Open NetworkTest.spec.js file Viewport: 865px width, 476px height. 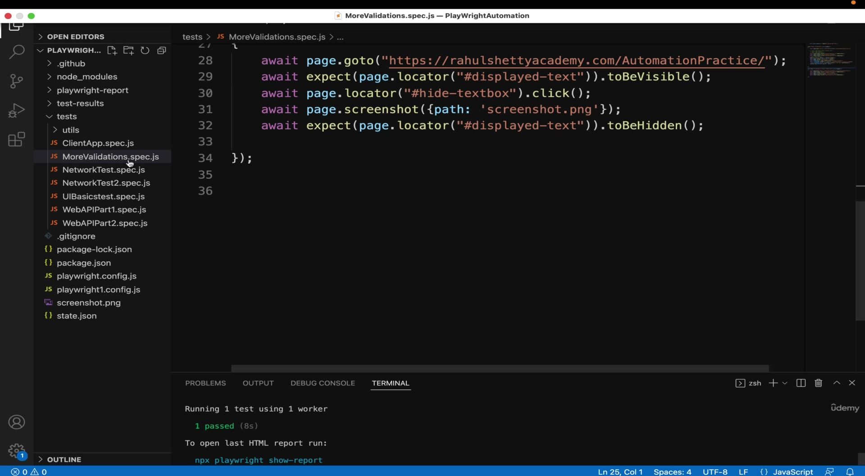click(103, 170)
